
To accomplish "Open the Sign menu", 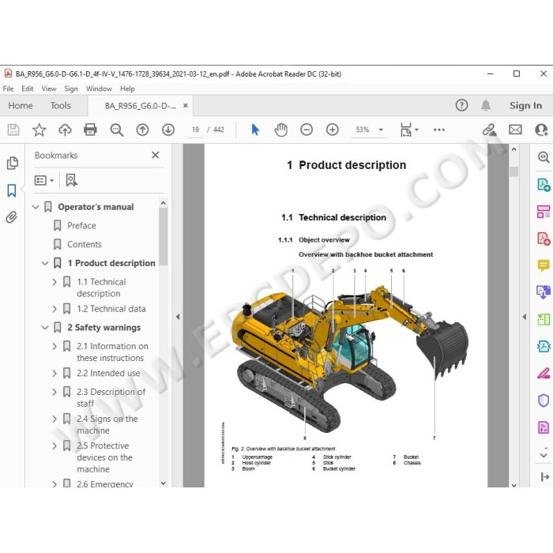I will [71, 88].
